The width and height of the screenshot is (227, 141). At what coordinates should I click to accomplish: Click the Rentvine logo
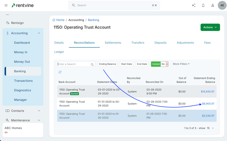coord(22,5)
